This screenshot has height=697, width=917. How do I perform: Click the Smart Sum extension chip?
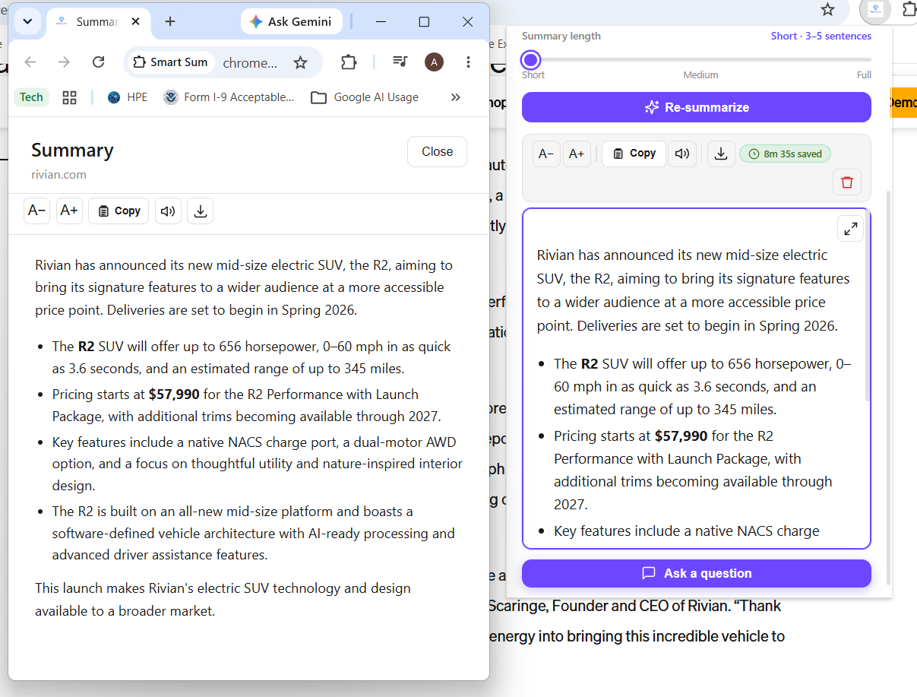tap(170, 62)
